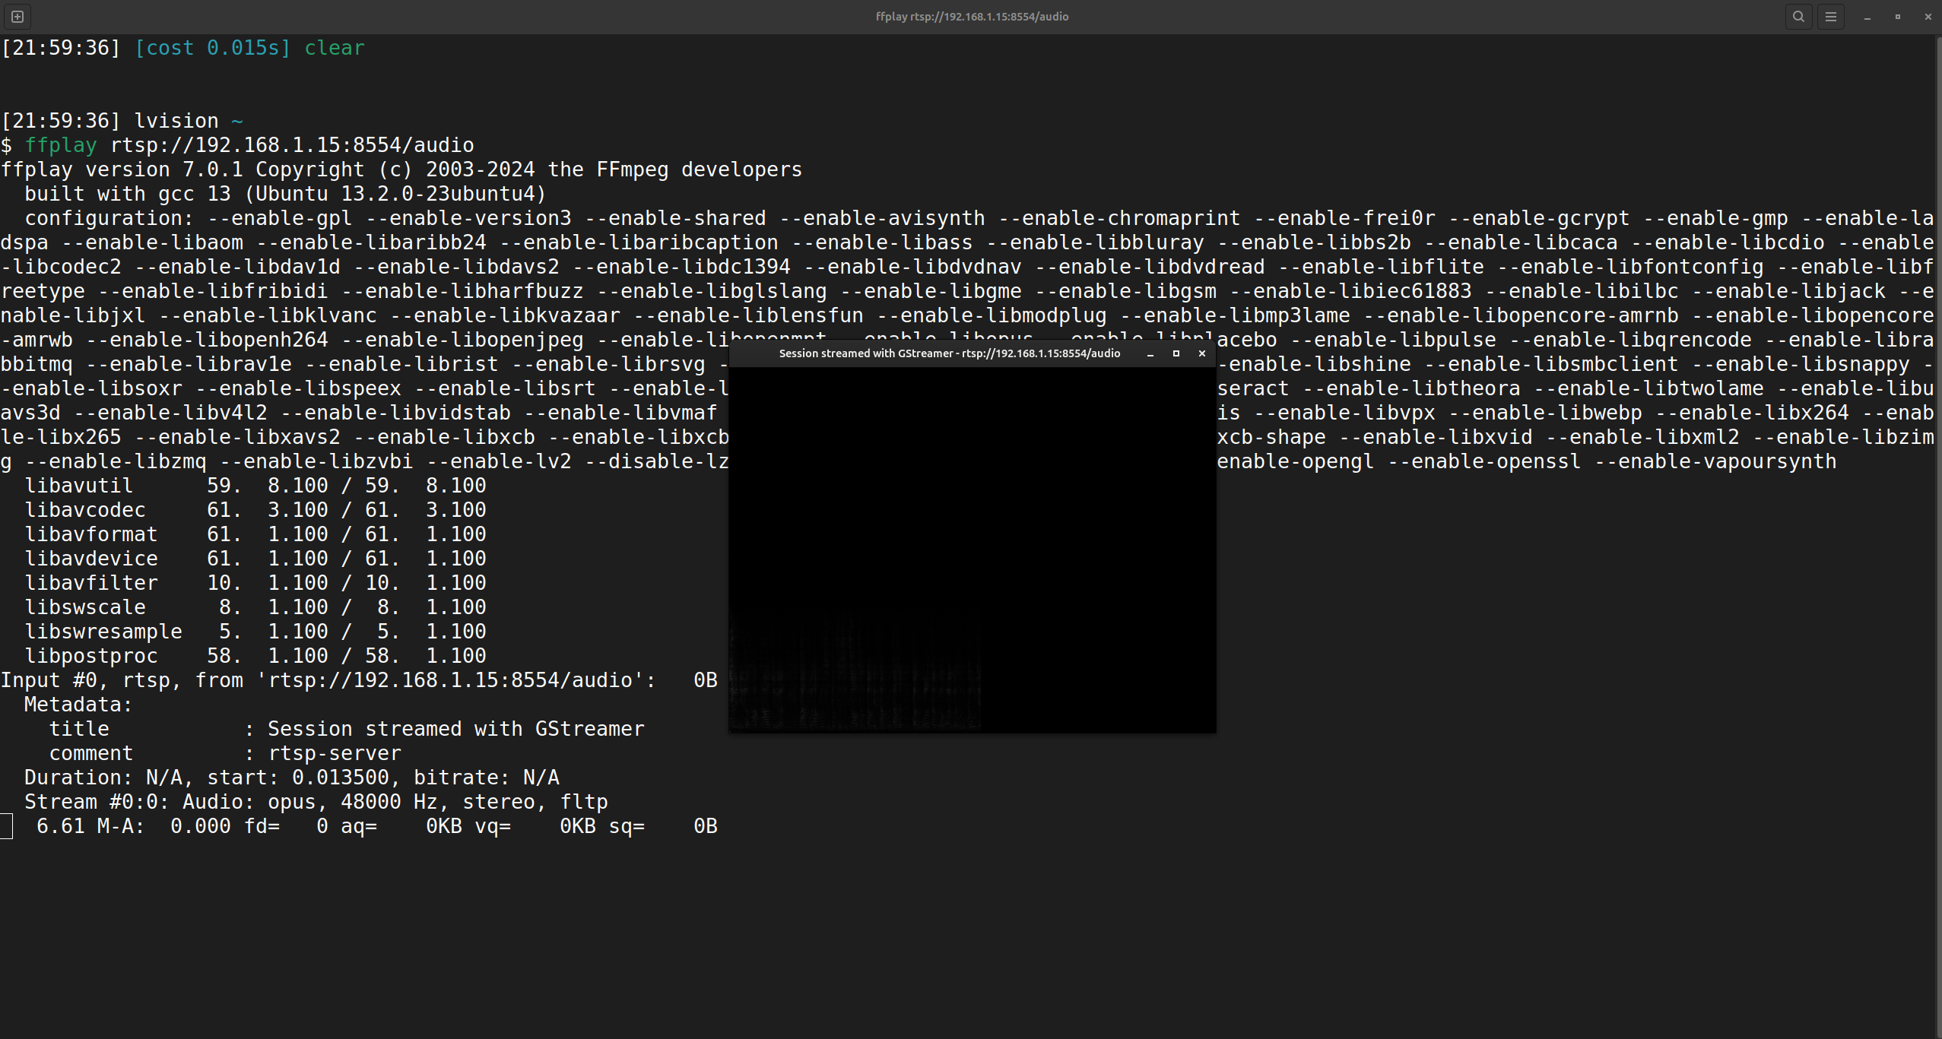Minimize the terminal window

(1867, 17)
